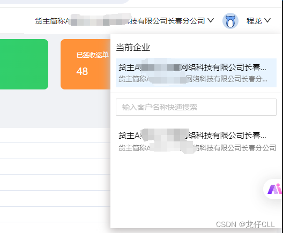Image resolution: width=283 pixels, height=233 pixels.
Task: Open the company switcher dropdown in header
Action: (x=124, y=21)
